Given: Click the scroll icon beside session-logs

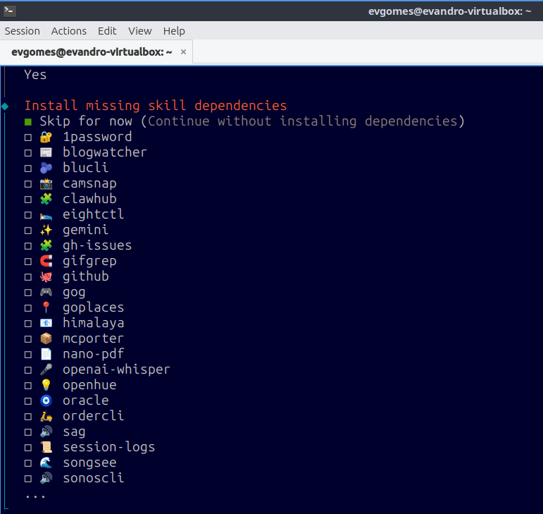Looking at the screenshot, I should coord(46,447).
